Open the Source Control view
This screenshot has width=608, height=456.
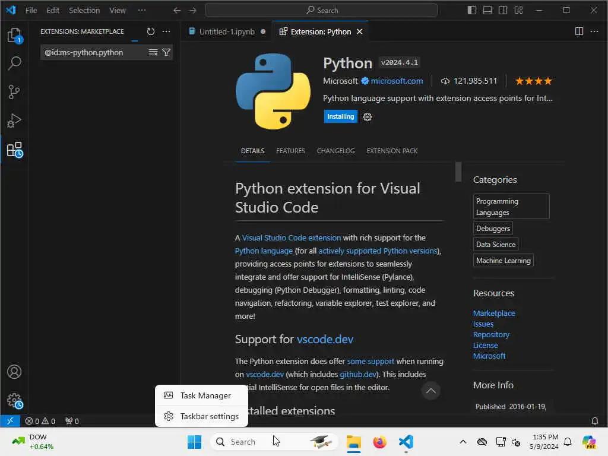14,92
